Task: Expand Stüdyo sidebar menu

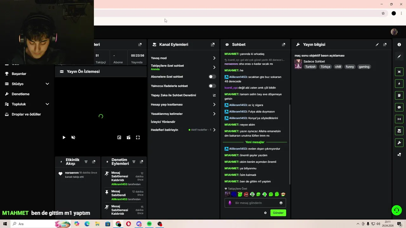Action: (x=47, y=84)
